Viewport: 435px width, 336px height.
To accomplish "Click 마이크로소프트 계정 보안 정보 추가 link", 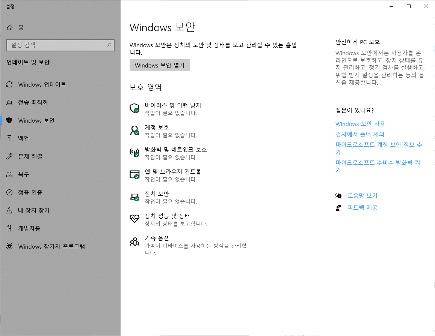I will click(x=379, y=148).
